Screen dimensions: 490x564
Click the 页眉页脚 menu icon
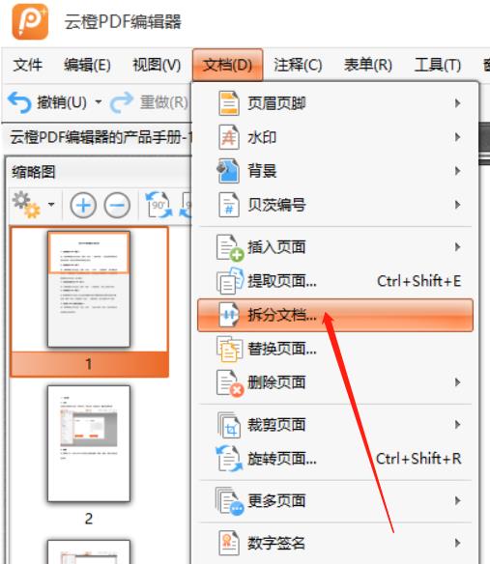229,103
